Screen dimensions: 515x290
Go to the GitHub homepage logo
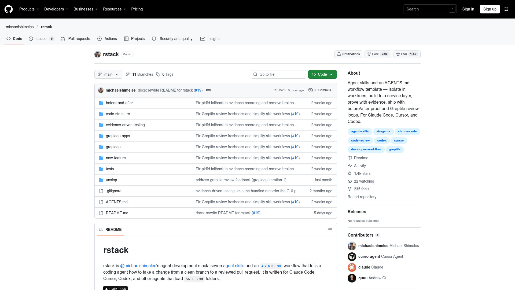click(x=9, y=9)
